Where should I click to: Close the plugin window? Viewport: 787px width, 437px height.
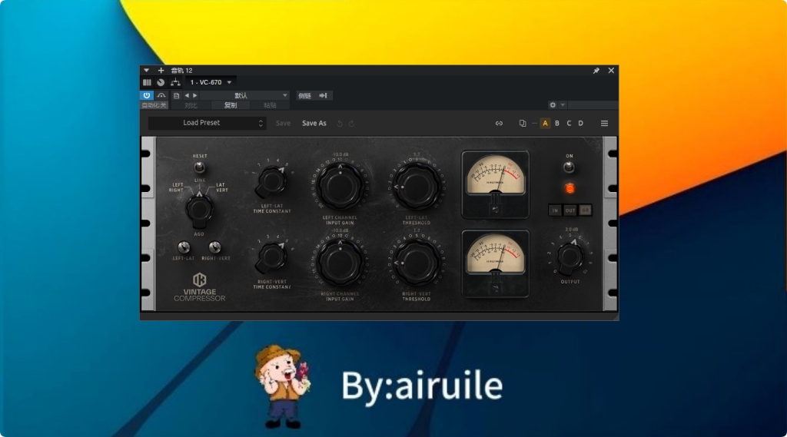[611, 71]
